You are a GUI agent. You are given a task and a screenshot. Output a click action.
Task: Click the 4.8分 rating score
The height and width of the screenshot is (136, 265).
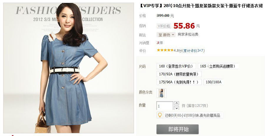click(178, 51)
